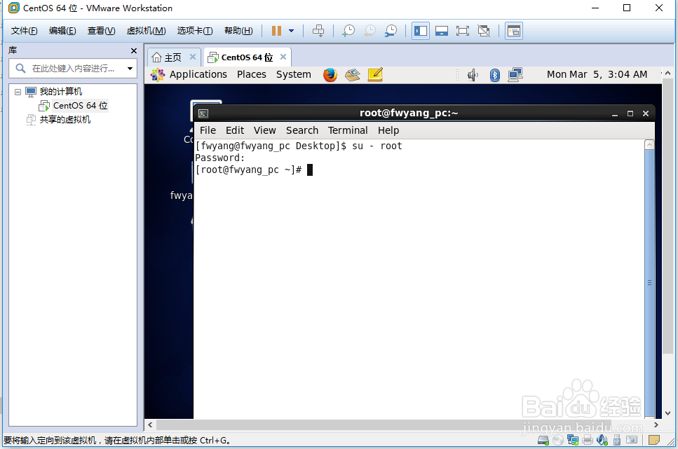Close the 库 library panel
Screen dimensions: 678x449
134,51
